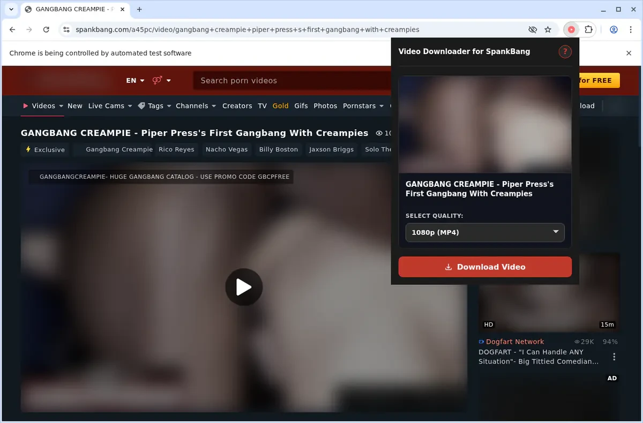
Task: Go to the New section
Action: click(75, 106)
